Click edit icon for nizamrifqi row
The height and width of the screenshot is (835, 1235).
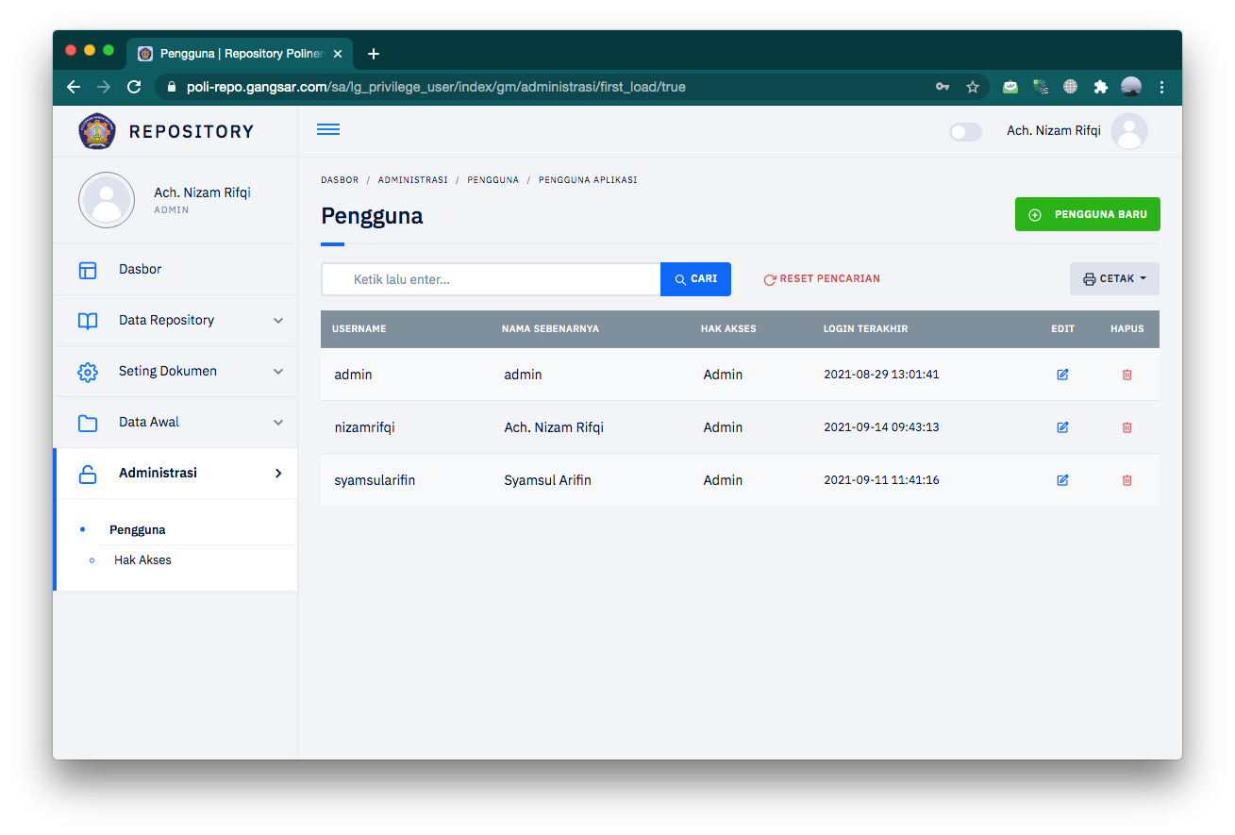click(1062, 427)
